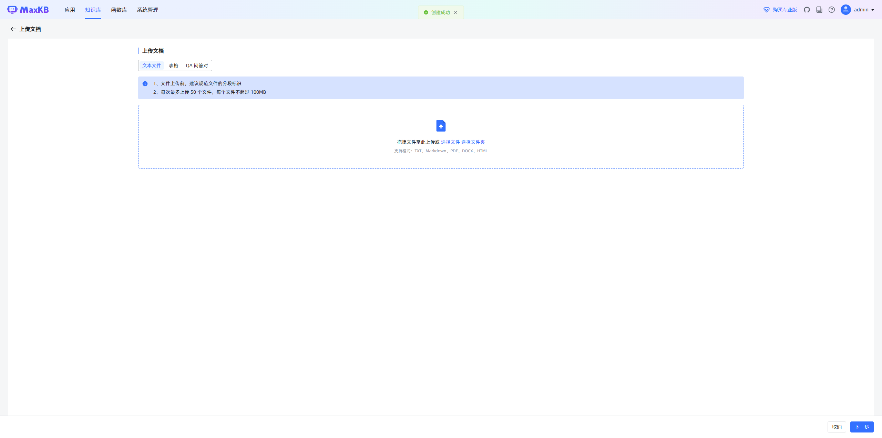882x438 pixels.
Task: Open the 应用 menu
Action: pos(70,10)
